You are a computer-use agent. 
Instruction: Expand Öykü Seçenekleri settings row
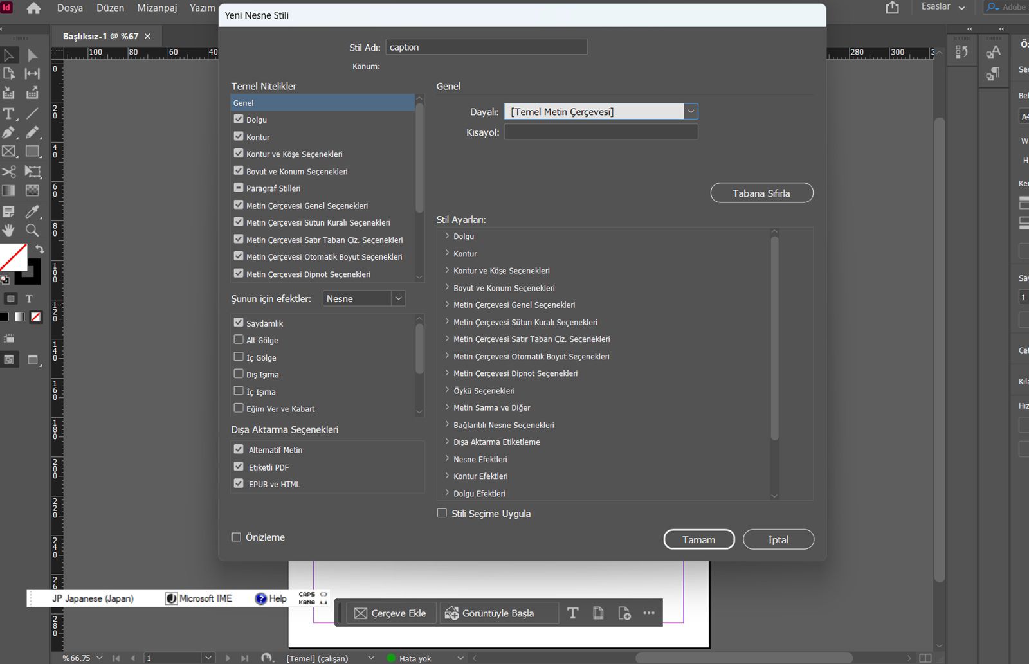(447, 390)
